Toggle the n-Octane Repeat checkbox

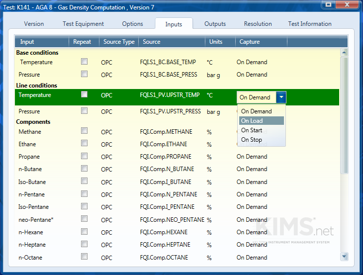84,257
